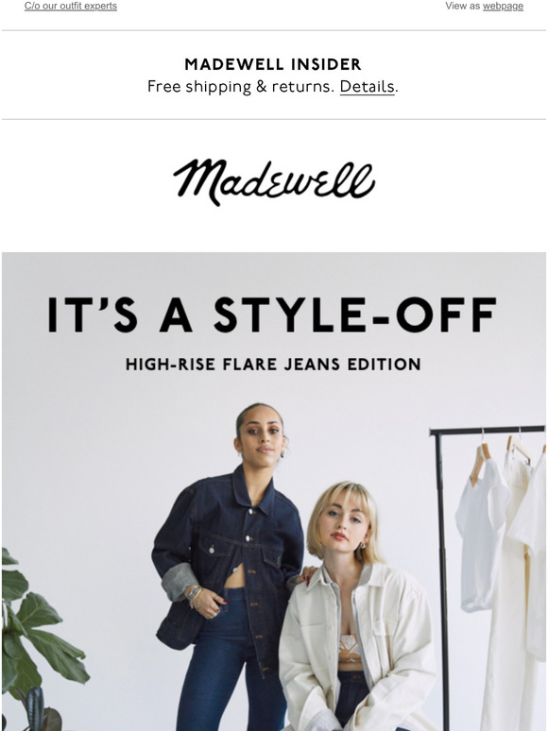Click the standing model's face
Screen dimensions: 548x731
point(261,436)
